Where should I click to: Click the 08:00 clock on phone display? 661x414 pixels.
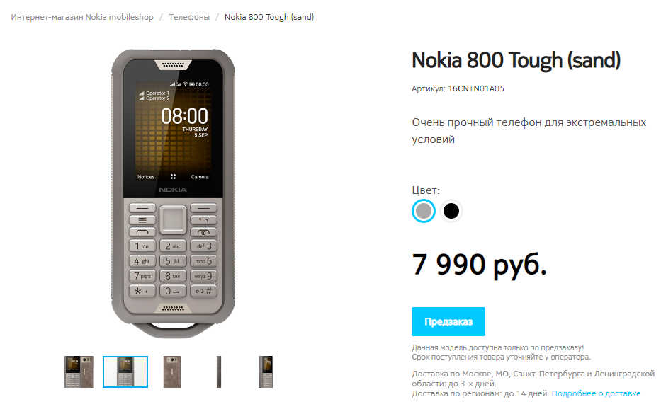tap(185, 116)
